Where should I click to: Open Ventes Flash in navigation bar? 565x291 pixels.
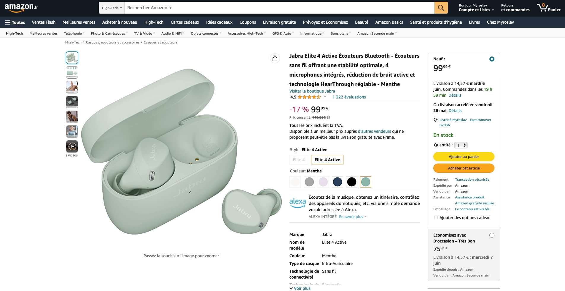44,22
